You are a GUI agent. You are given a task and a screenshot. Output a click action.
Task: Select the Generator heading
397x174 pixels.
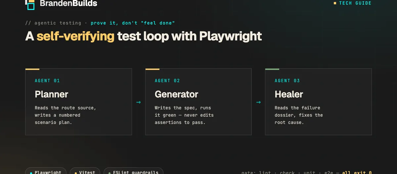point(176,94)
